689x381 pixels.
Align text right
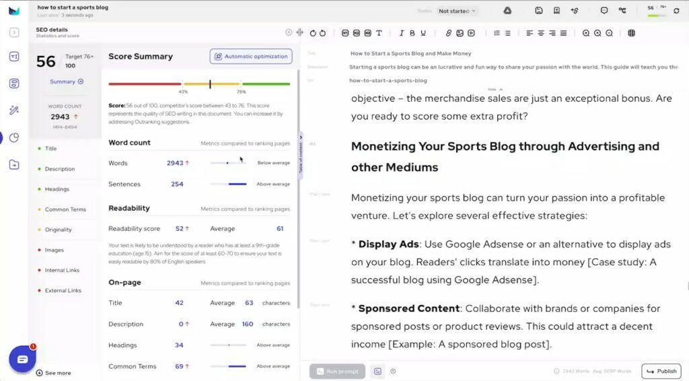pos(552,33)
